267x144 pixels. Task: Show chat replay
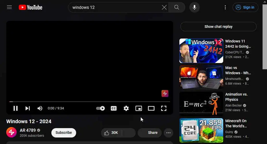click(x=218, y=27)
